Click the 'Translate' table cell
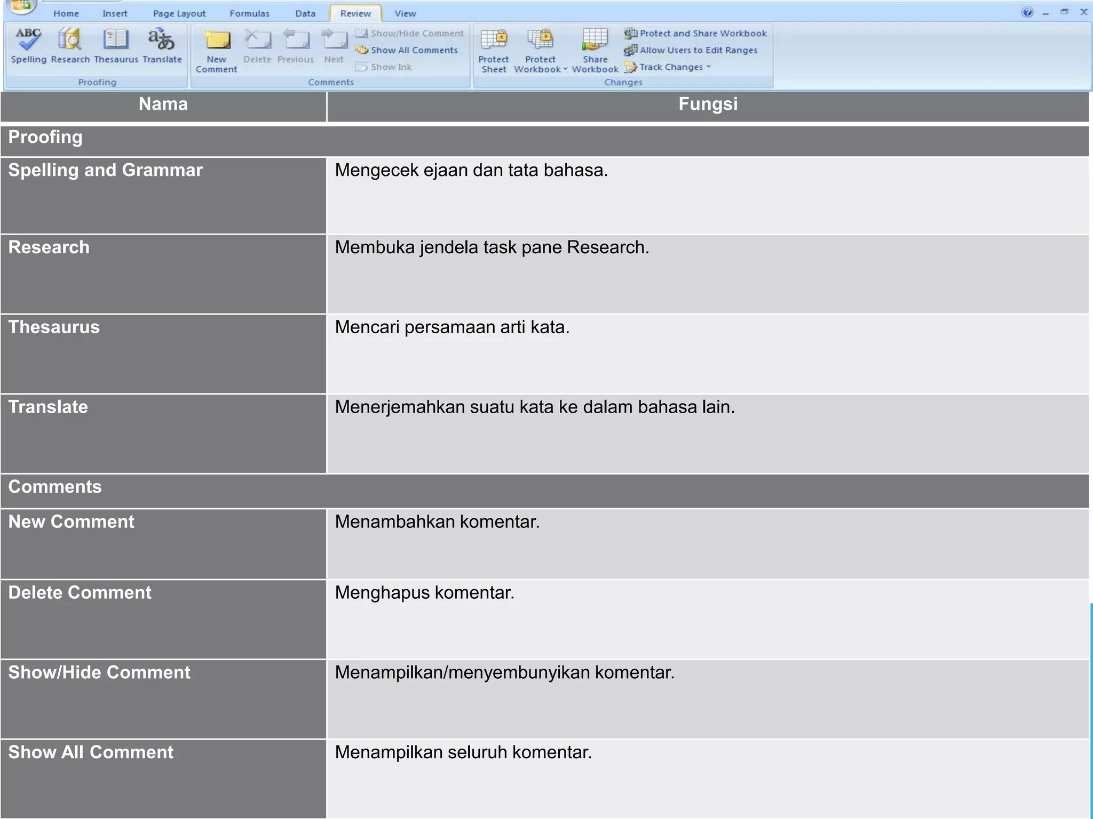The image size is (1093, 819). pyautogui.click(x=163, y=433)
